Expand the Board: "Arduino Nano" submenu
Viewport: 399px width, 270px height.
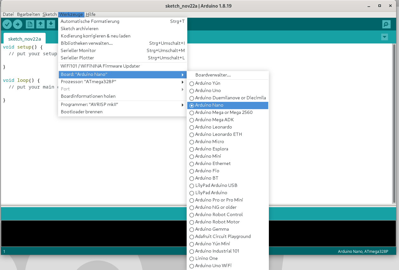tap(123, 74)
